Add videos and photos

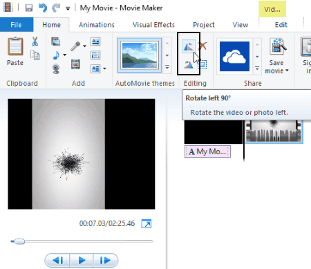(56, 41)
